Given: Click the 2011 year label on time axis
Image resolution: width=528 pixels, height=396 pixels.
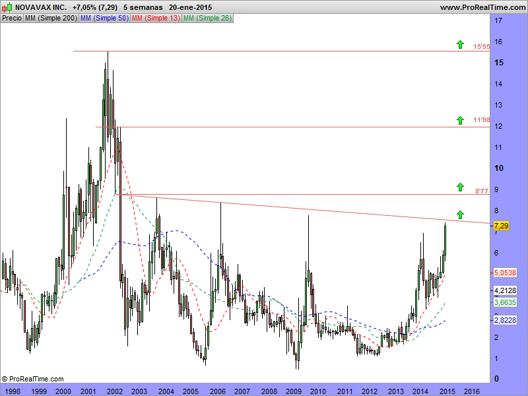Looking at the screenshot, I should 345,391.
